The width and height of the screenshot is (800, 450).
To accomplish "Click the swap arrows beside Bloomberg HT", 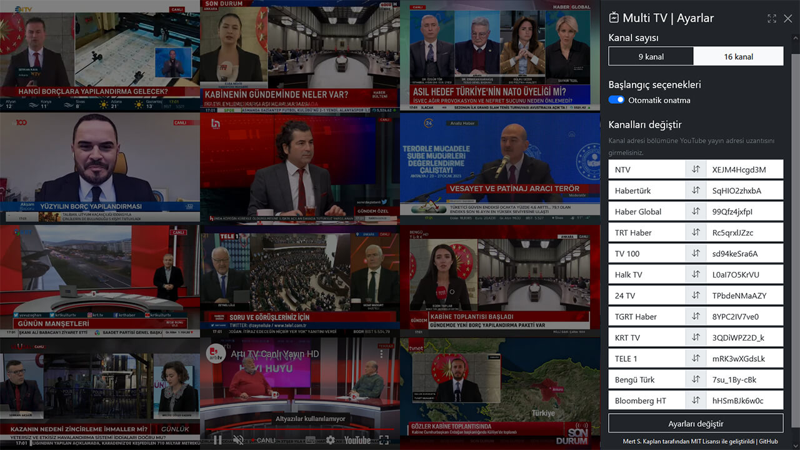I will [696, 400].
